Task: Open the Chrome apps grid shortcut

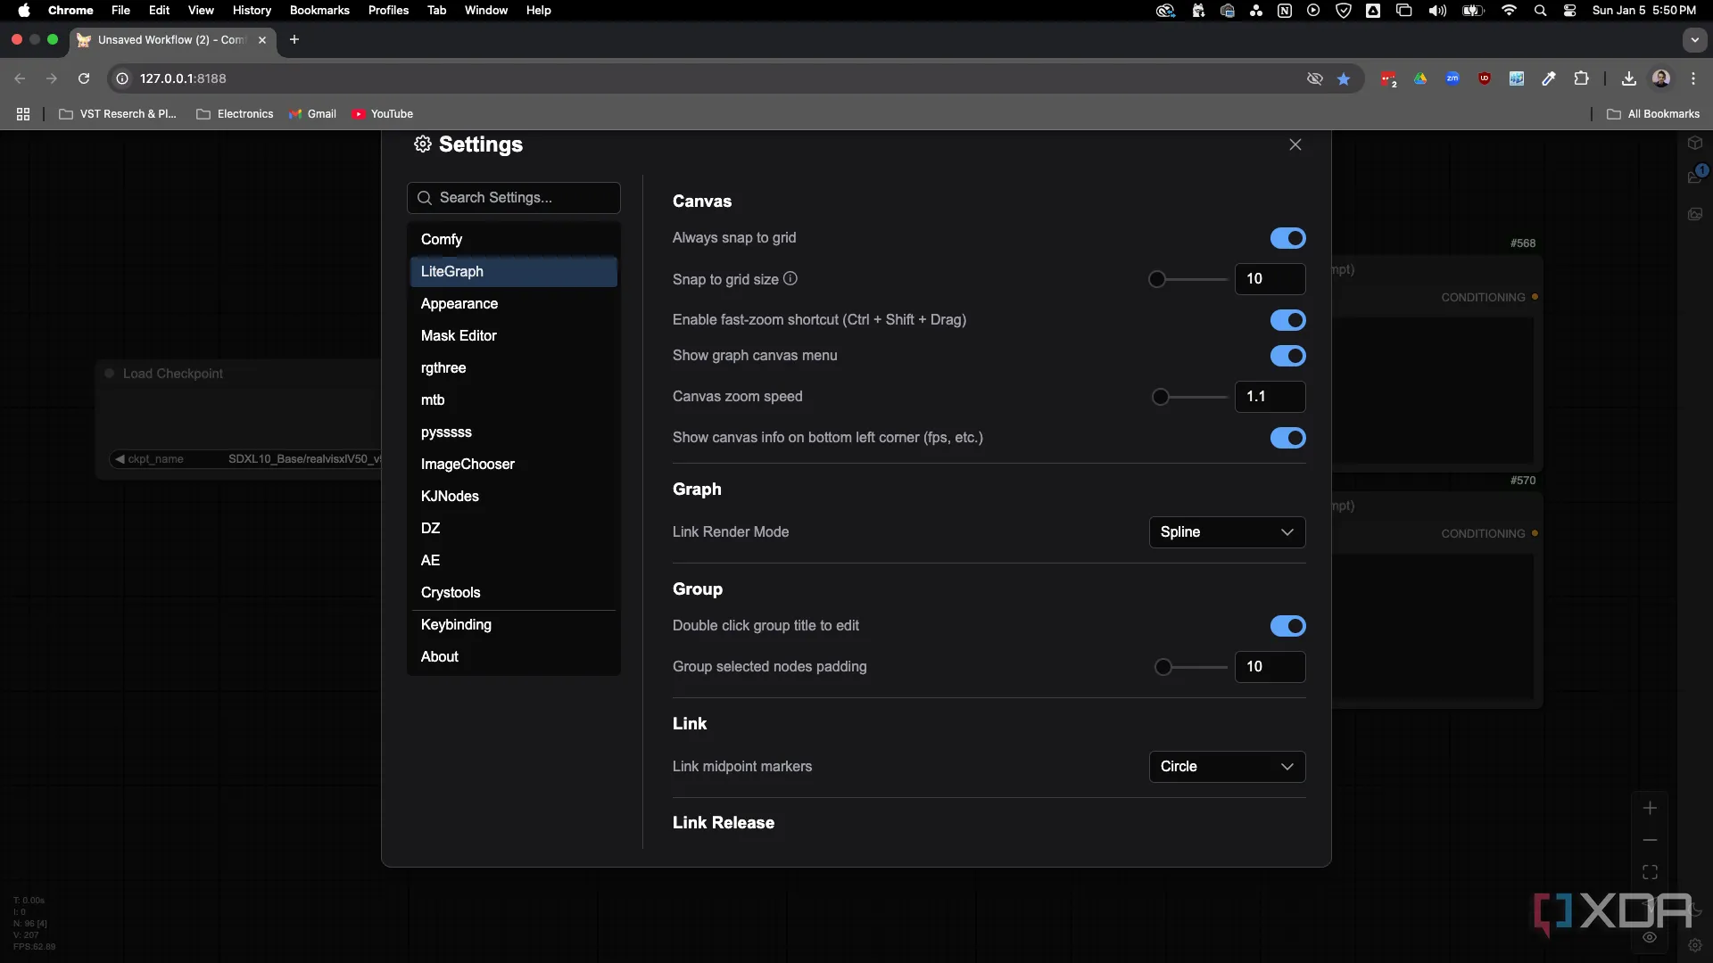Action: (23, 114)
